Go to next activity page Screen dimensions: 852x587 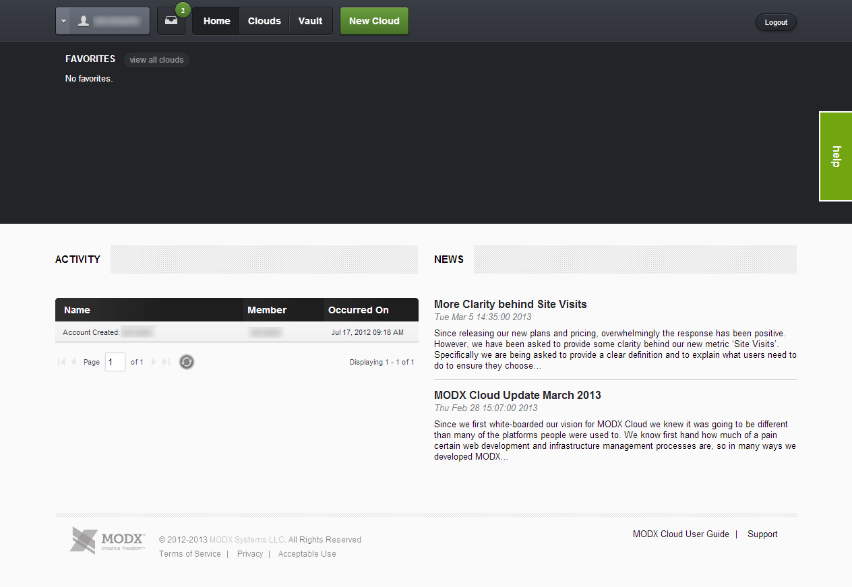click(154, 362)
